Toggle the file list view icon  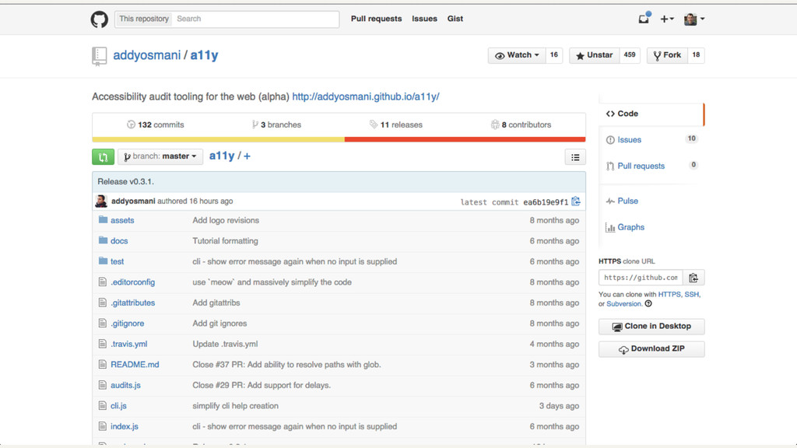click(x=575, y=157)
